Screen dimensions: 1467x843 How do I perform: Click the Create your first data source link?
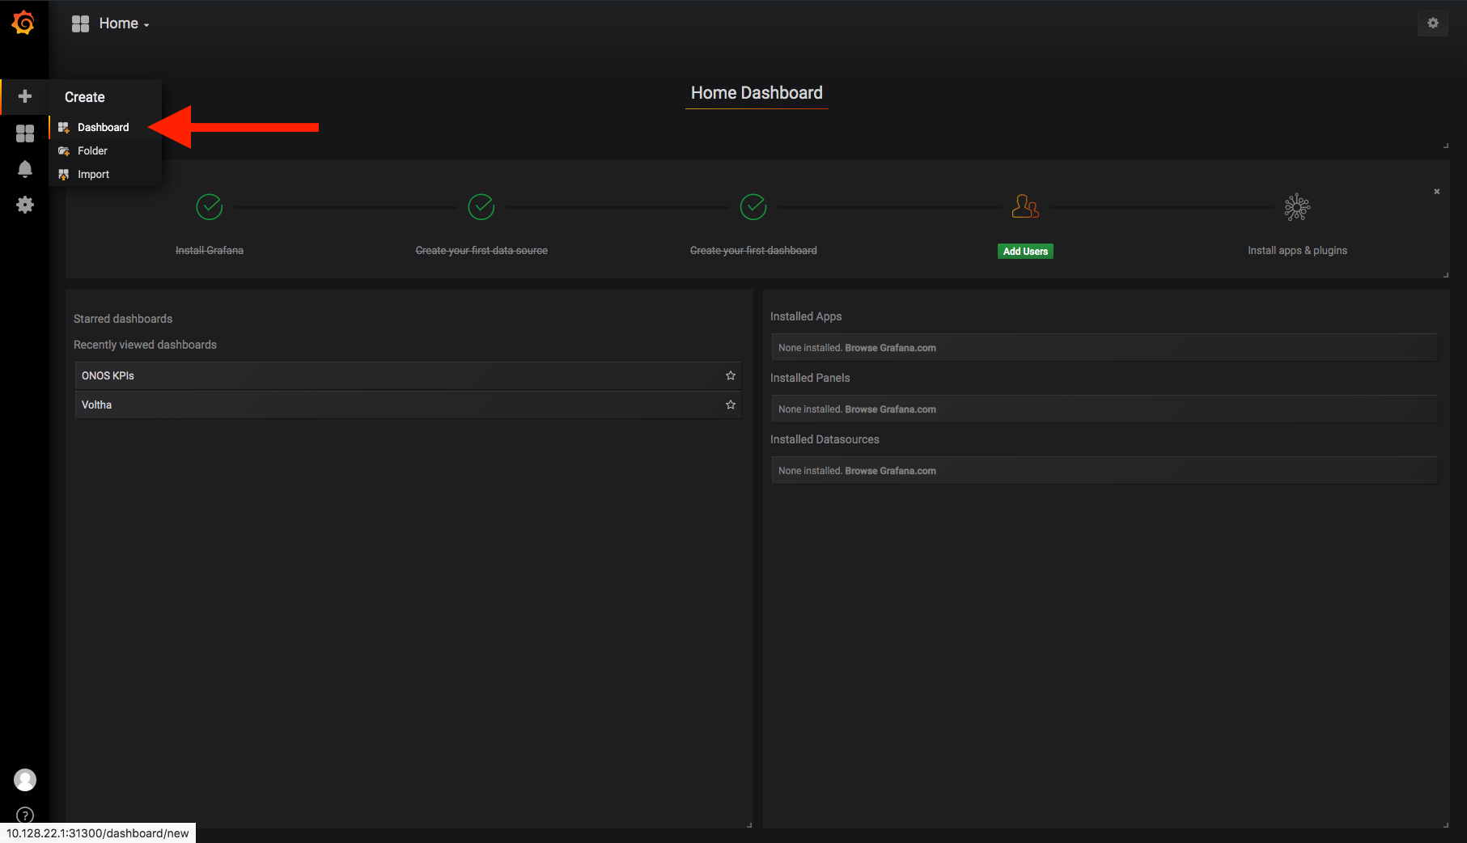[481, 251]
